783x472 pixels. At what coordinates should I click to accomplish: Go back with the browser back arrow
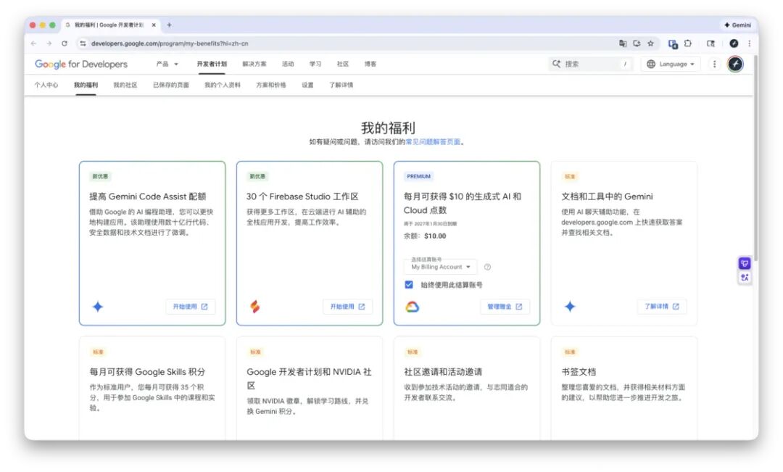pyautogui.click(x=33, y=44)
